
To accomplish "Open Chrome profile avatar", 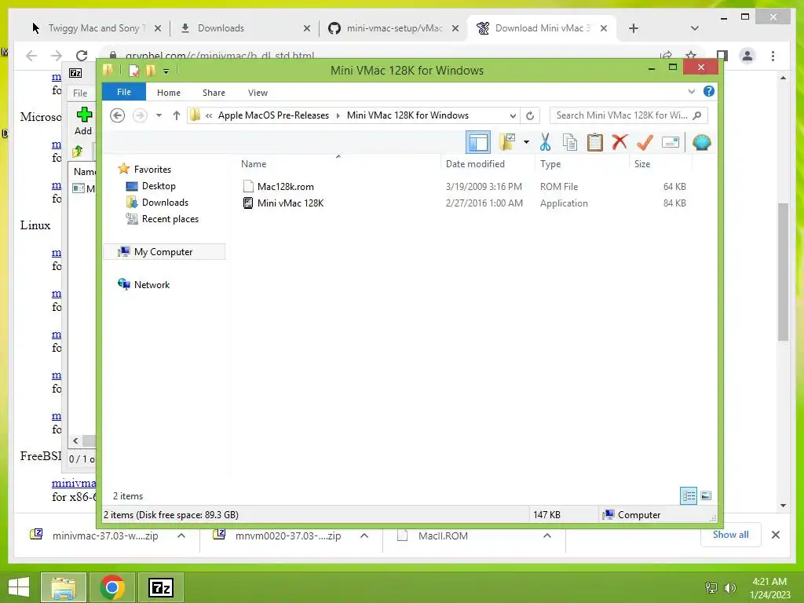I will (x=747, y=56).
